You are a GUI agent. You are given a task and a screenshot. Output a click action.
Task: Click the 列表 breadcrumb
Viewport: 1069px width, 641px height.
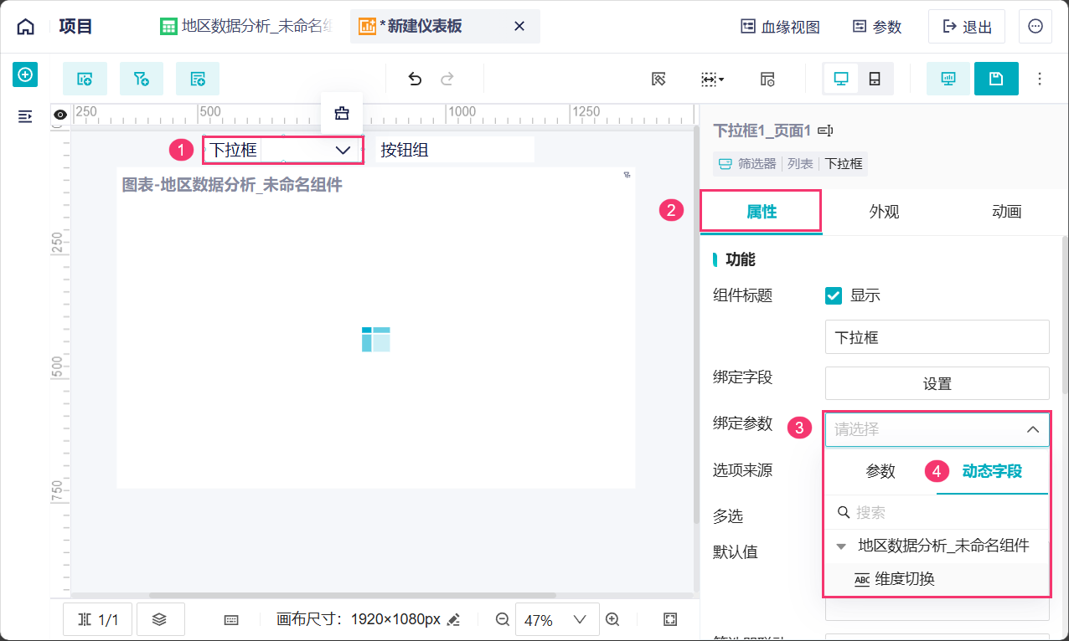click(x=800, y=164)
